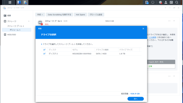Viewport: 183px width, 103px height.
Task: Sort by the ディスク column header
Action: pyautogui.click(x=59, y=49)
